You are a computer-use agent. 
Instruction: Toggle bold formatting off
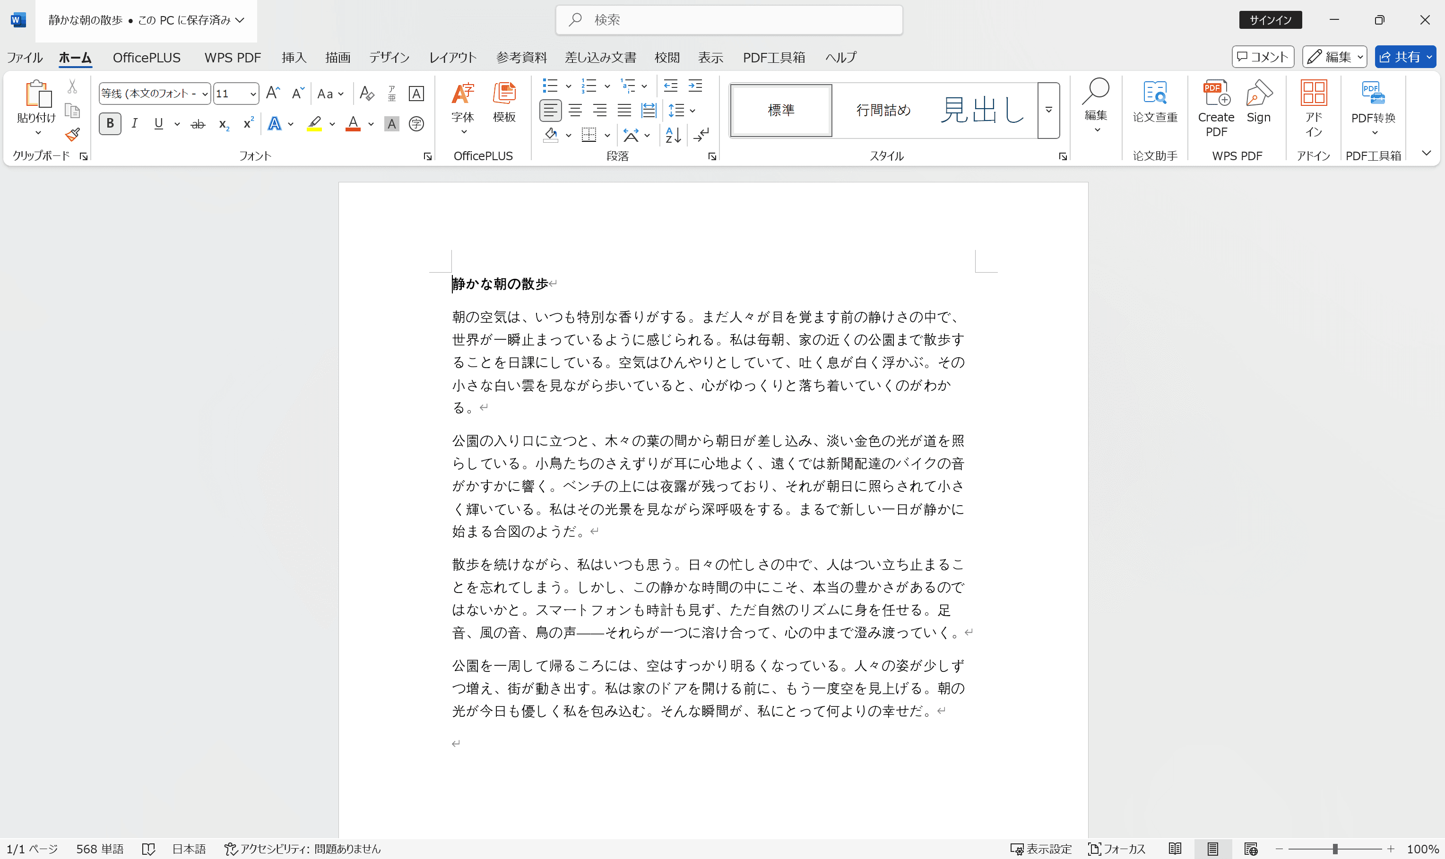[x=110, y=123]
